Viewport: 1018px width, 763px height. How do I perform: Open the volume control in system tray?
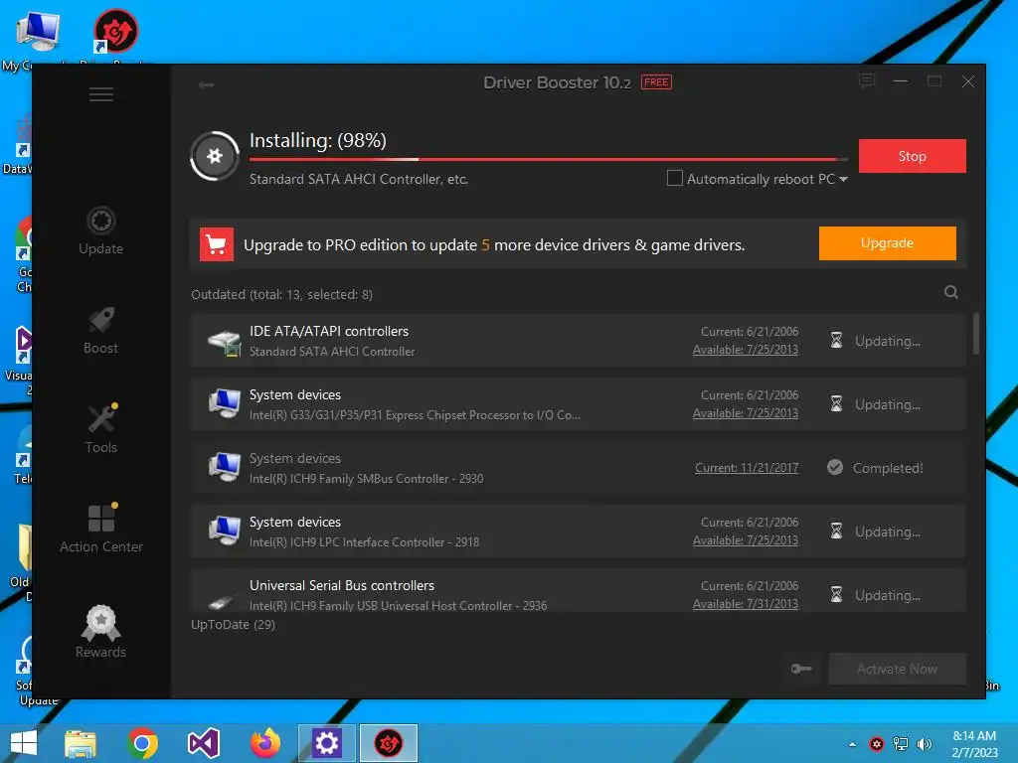click(x=925, y=744)
